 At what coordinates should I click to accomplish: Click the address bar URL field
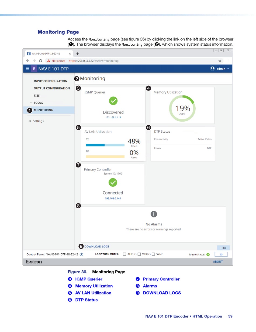(94, 61)
